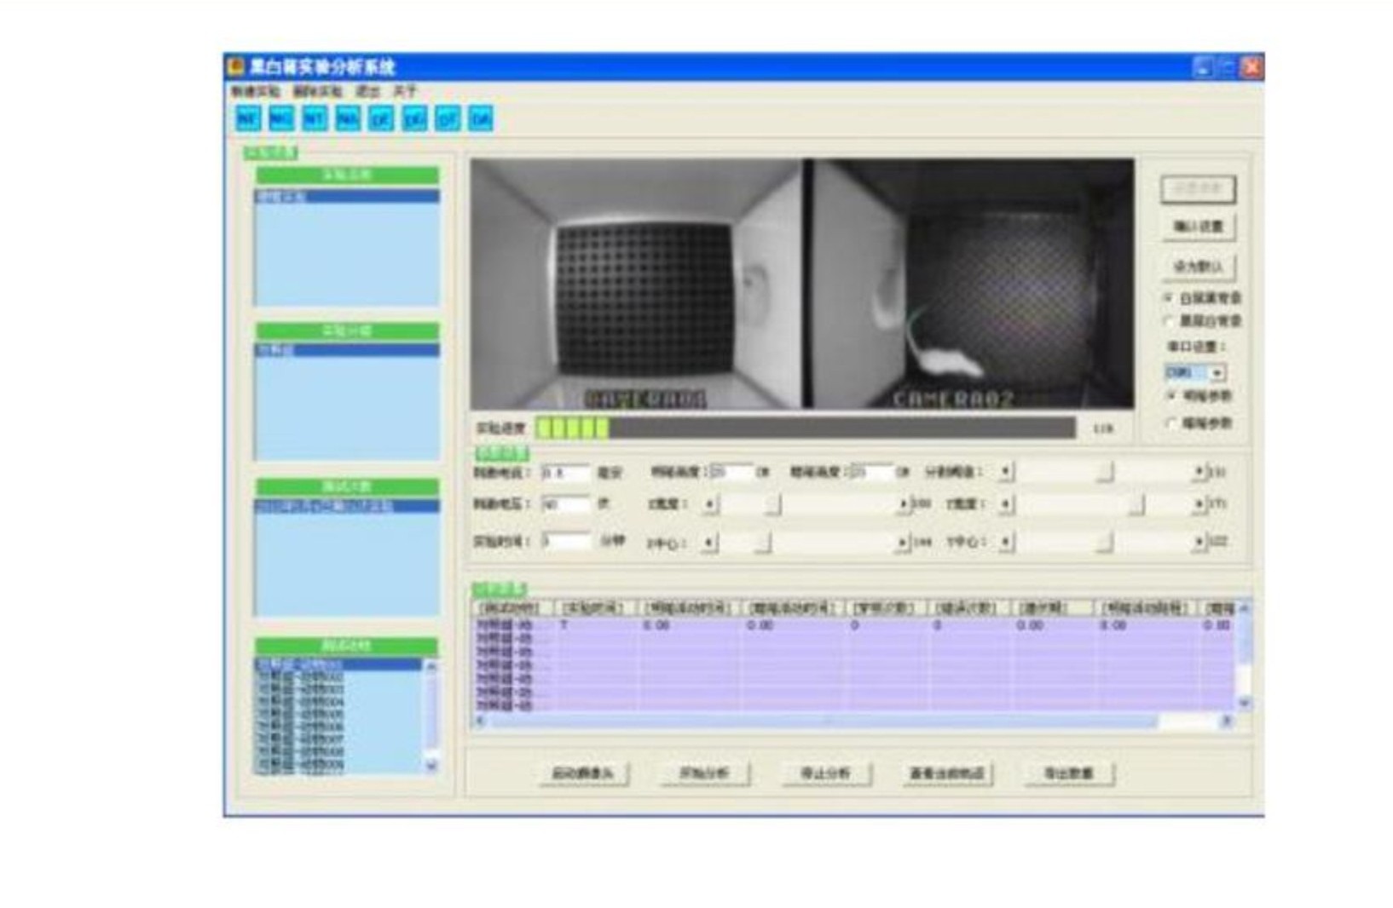This screenshot has height=908, width=1393.
Task: Click the 设为默认 button
Action: pyautogui.click(x=1198, y=267)
